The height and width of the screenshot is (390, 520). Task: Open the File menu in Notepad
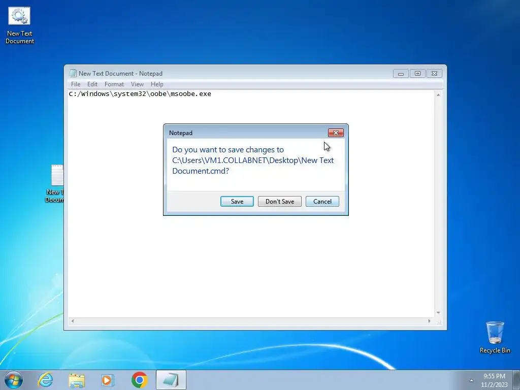click(x=76, y=84)
